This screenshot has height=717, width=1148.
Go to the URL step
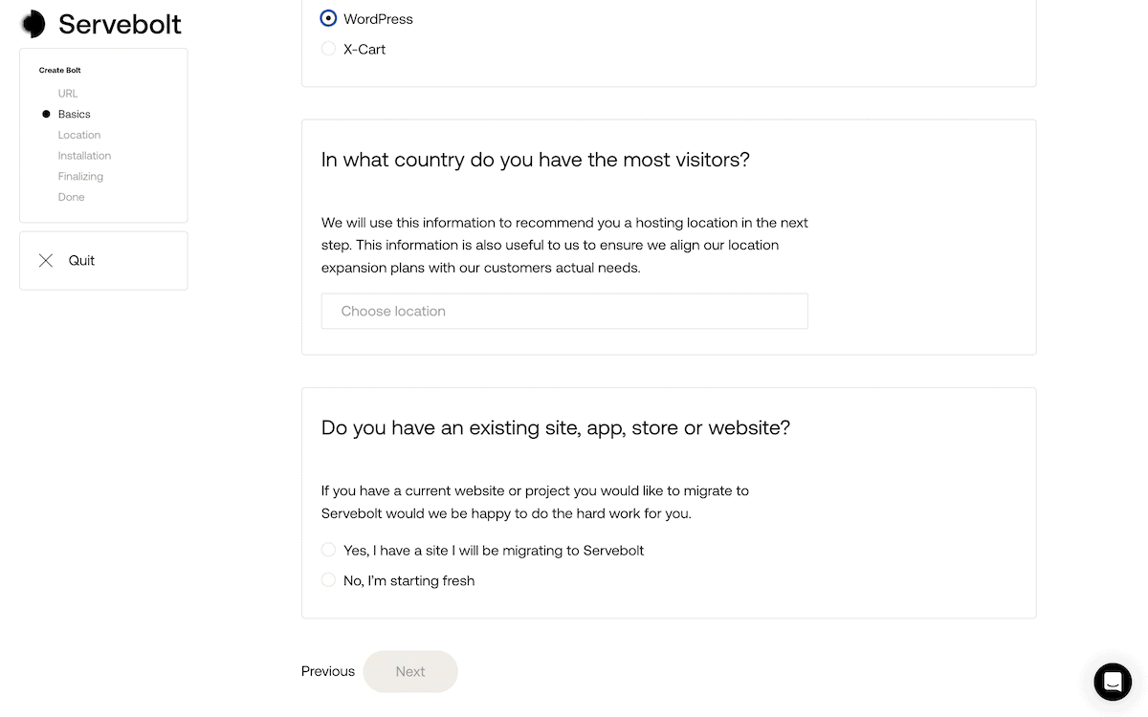[68, 94]
